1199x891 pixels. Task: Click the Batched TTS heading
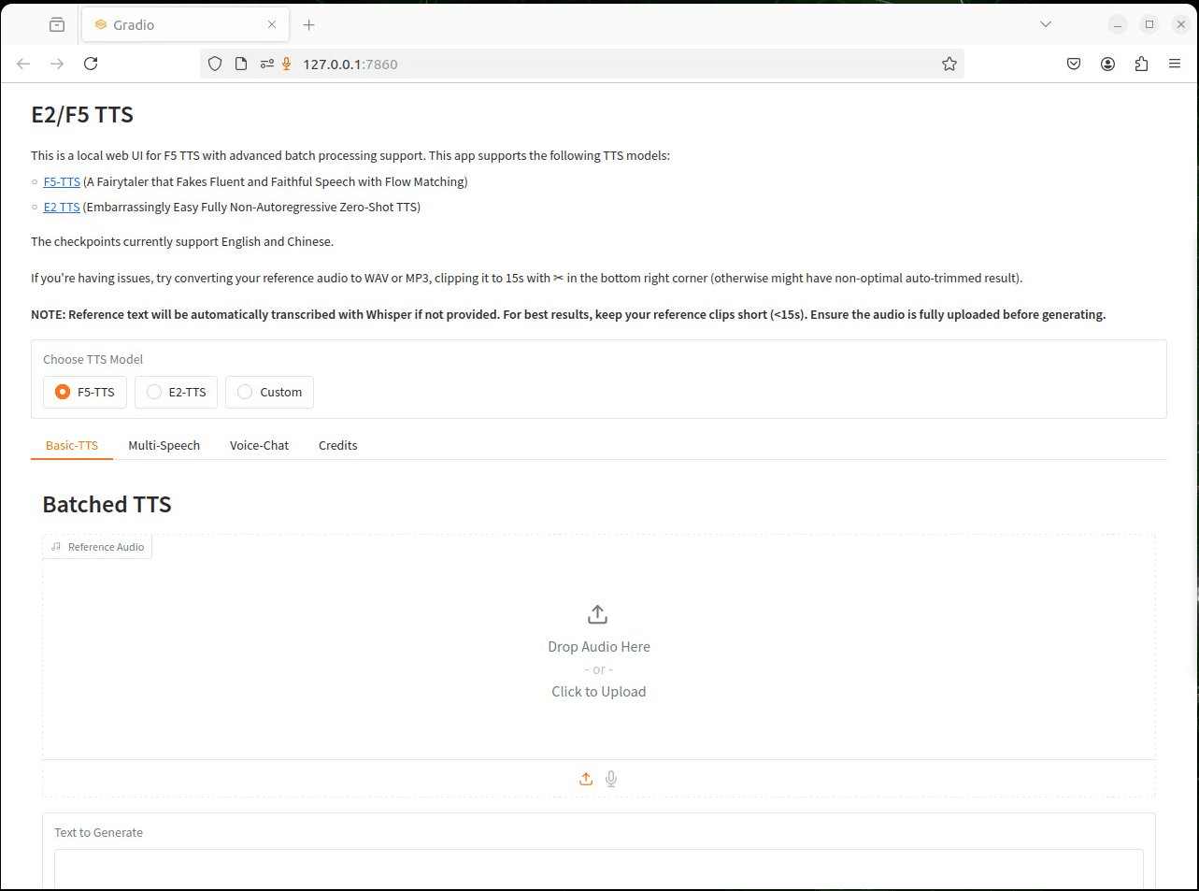tap(107, 505)
